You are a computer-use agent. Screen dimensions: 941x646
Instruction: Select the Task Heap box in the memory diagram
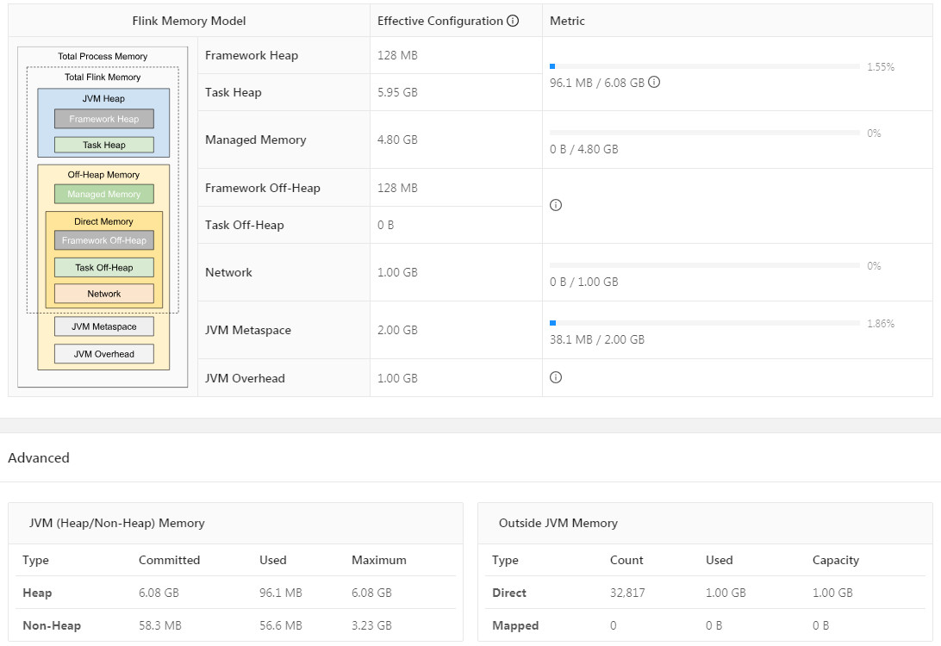point(103,145)
